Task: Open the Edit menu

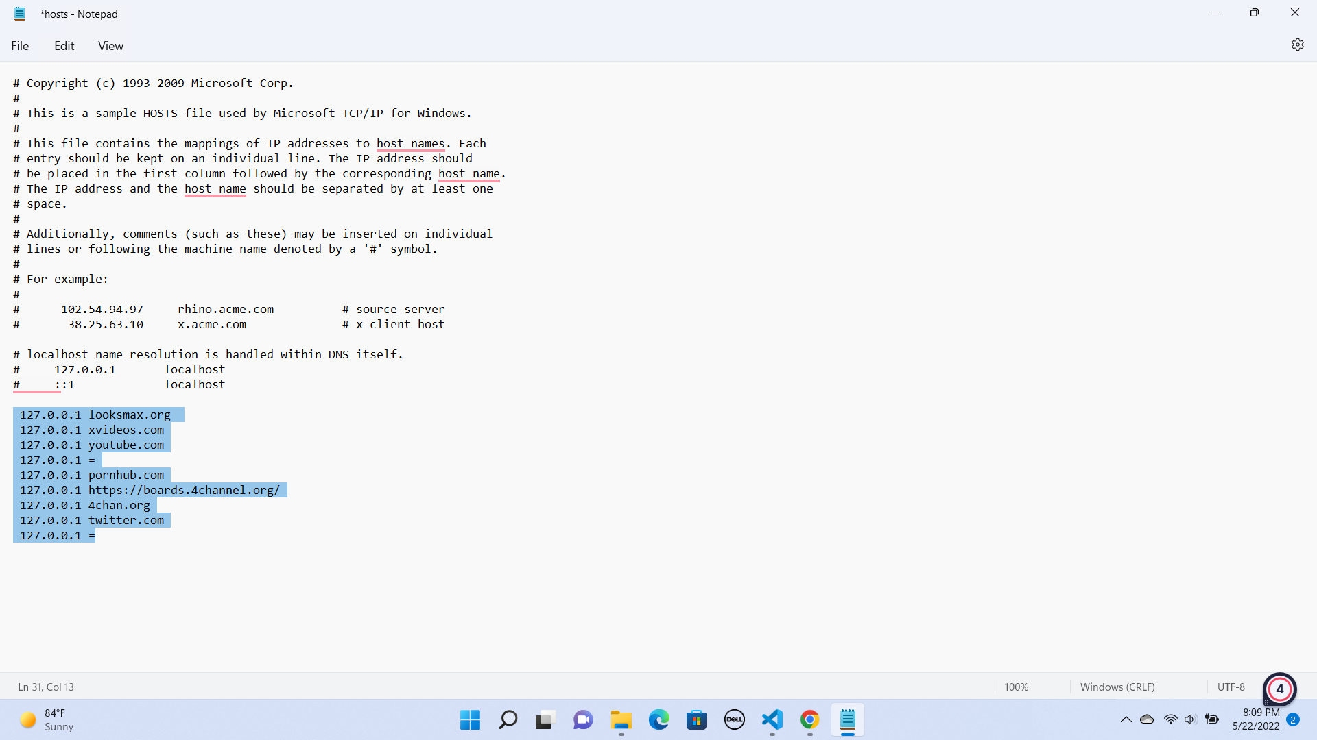Action: (64, 45)
